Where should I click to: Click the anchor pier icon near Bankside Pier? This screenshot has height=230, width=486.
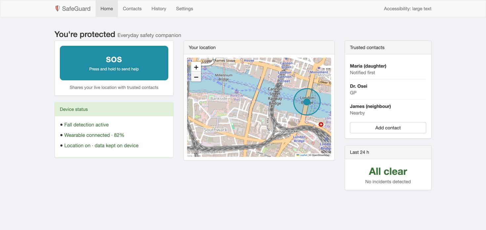pyautogui.click(x=236, y=91)
